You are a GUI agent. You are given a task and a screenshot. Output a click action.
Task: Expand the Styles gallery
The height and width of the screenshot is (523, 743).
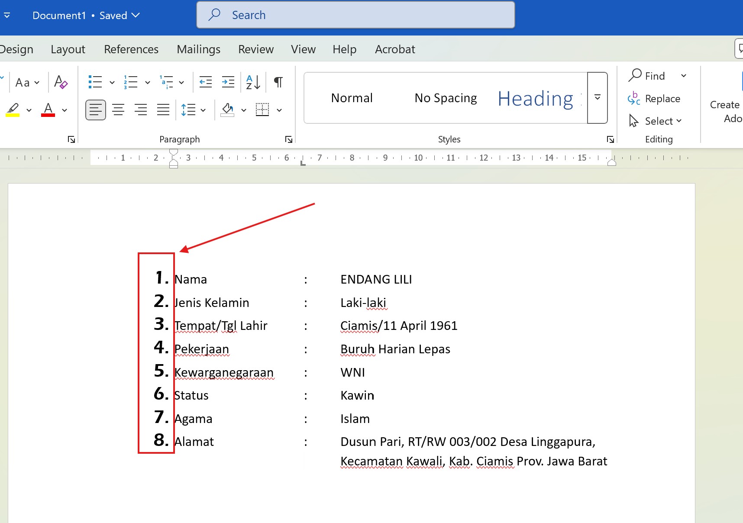[597, 97]
